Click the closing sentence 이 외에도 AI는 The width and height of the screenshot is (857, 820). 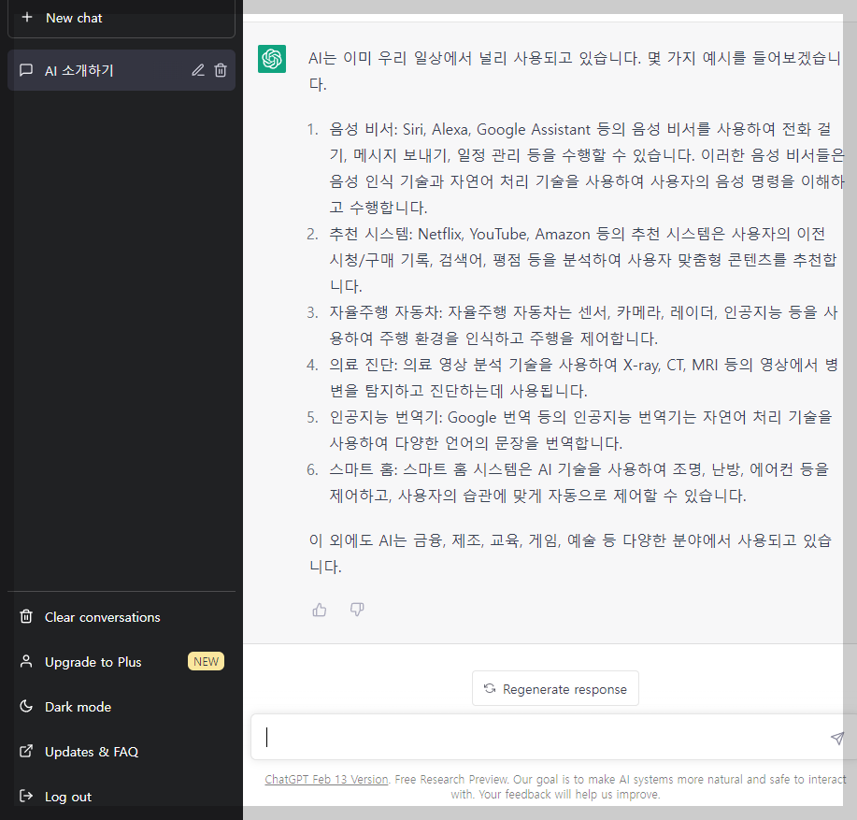pos(570,554)
